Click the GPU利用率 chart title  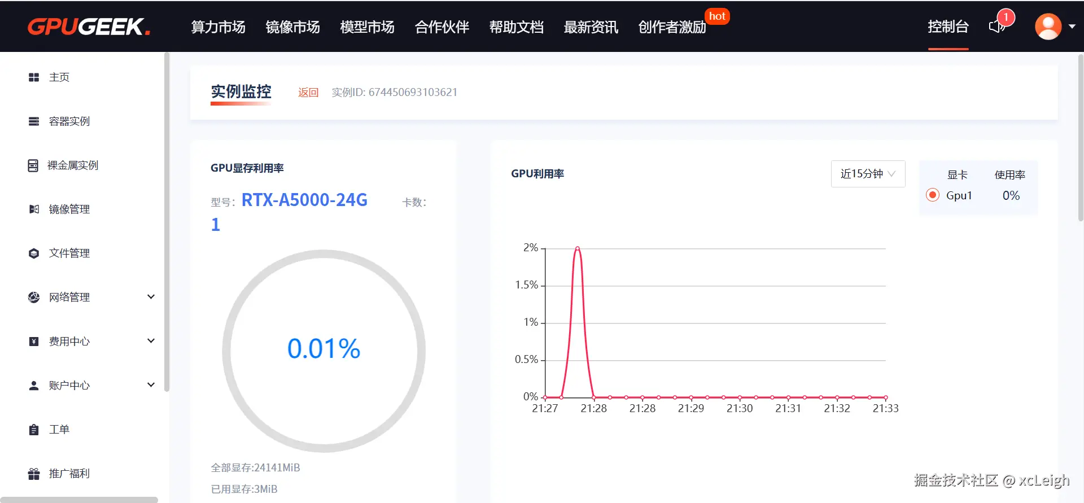537,174
